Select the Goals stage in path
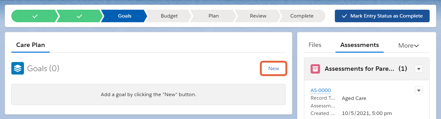The image size is (441, 119). 124,16
